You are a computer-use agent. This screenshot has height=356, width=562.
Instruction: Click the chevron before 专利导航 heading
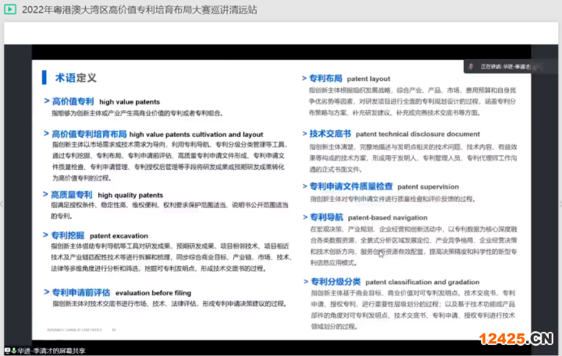[304, 217]
